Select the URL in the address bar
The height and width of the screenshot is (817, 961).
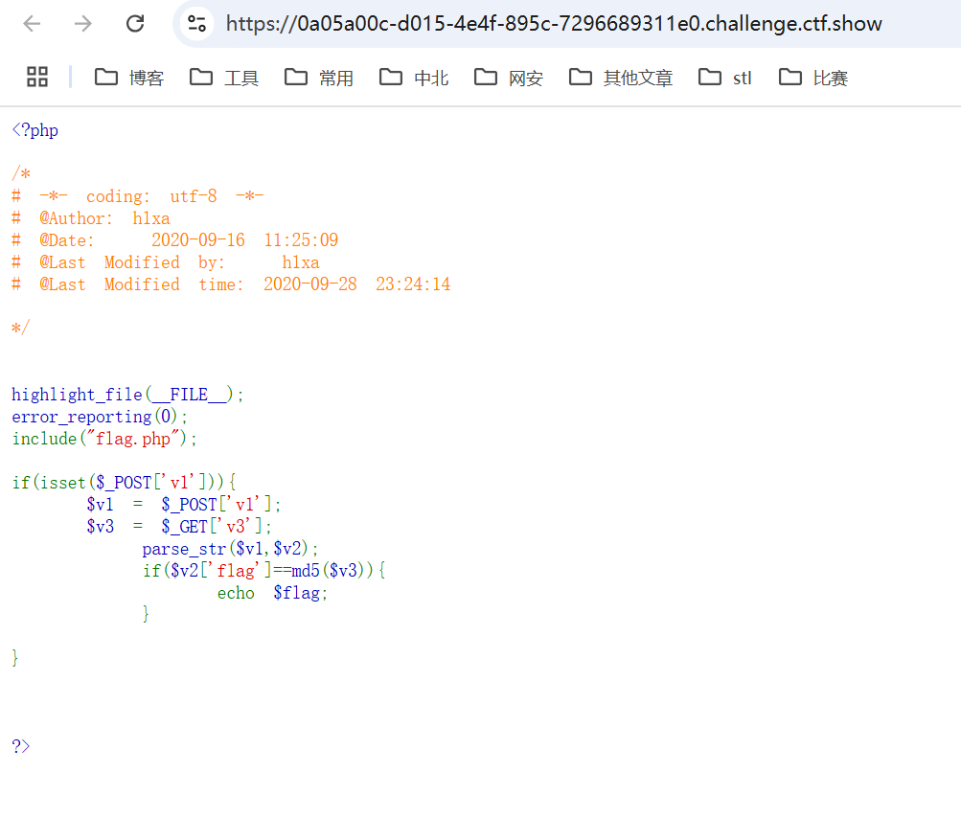(x=554, y=24)
